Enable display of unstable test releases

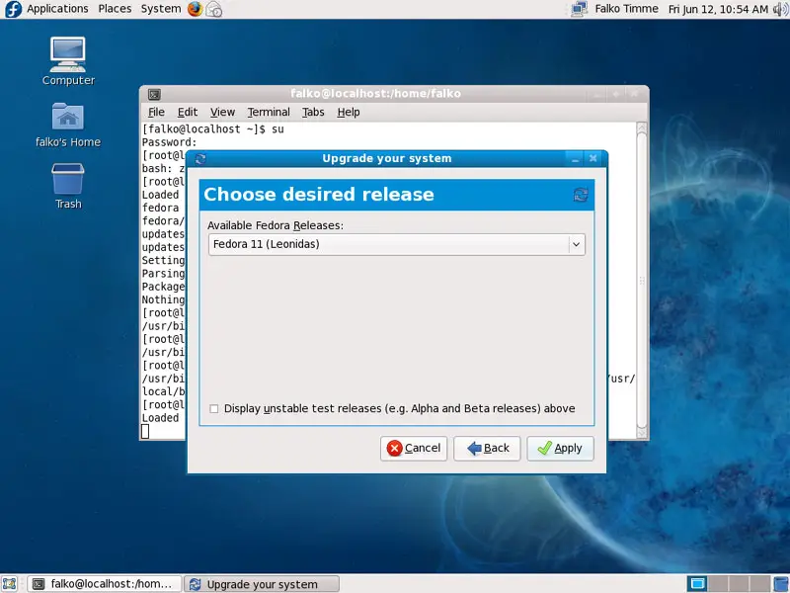pos(214,408)
